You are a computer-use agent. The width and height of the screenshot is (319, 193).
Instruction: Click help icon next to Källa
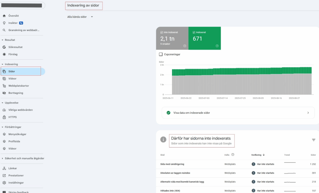pyautogui.click(x=233, y=154)
